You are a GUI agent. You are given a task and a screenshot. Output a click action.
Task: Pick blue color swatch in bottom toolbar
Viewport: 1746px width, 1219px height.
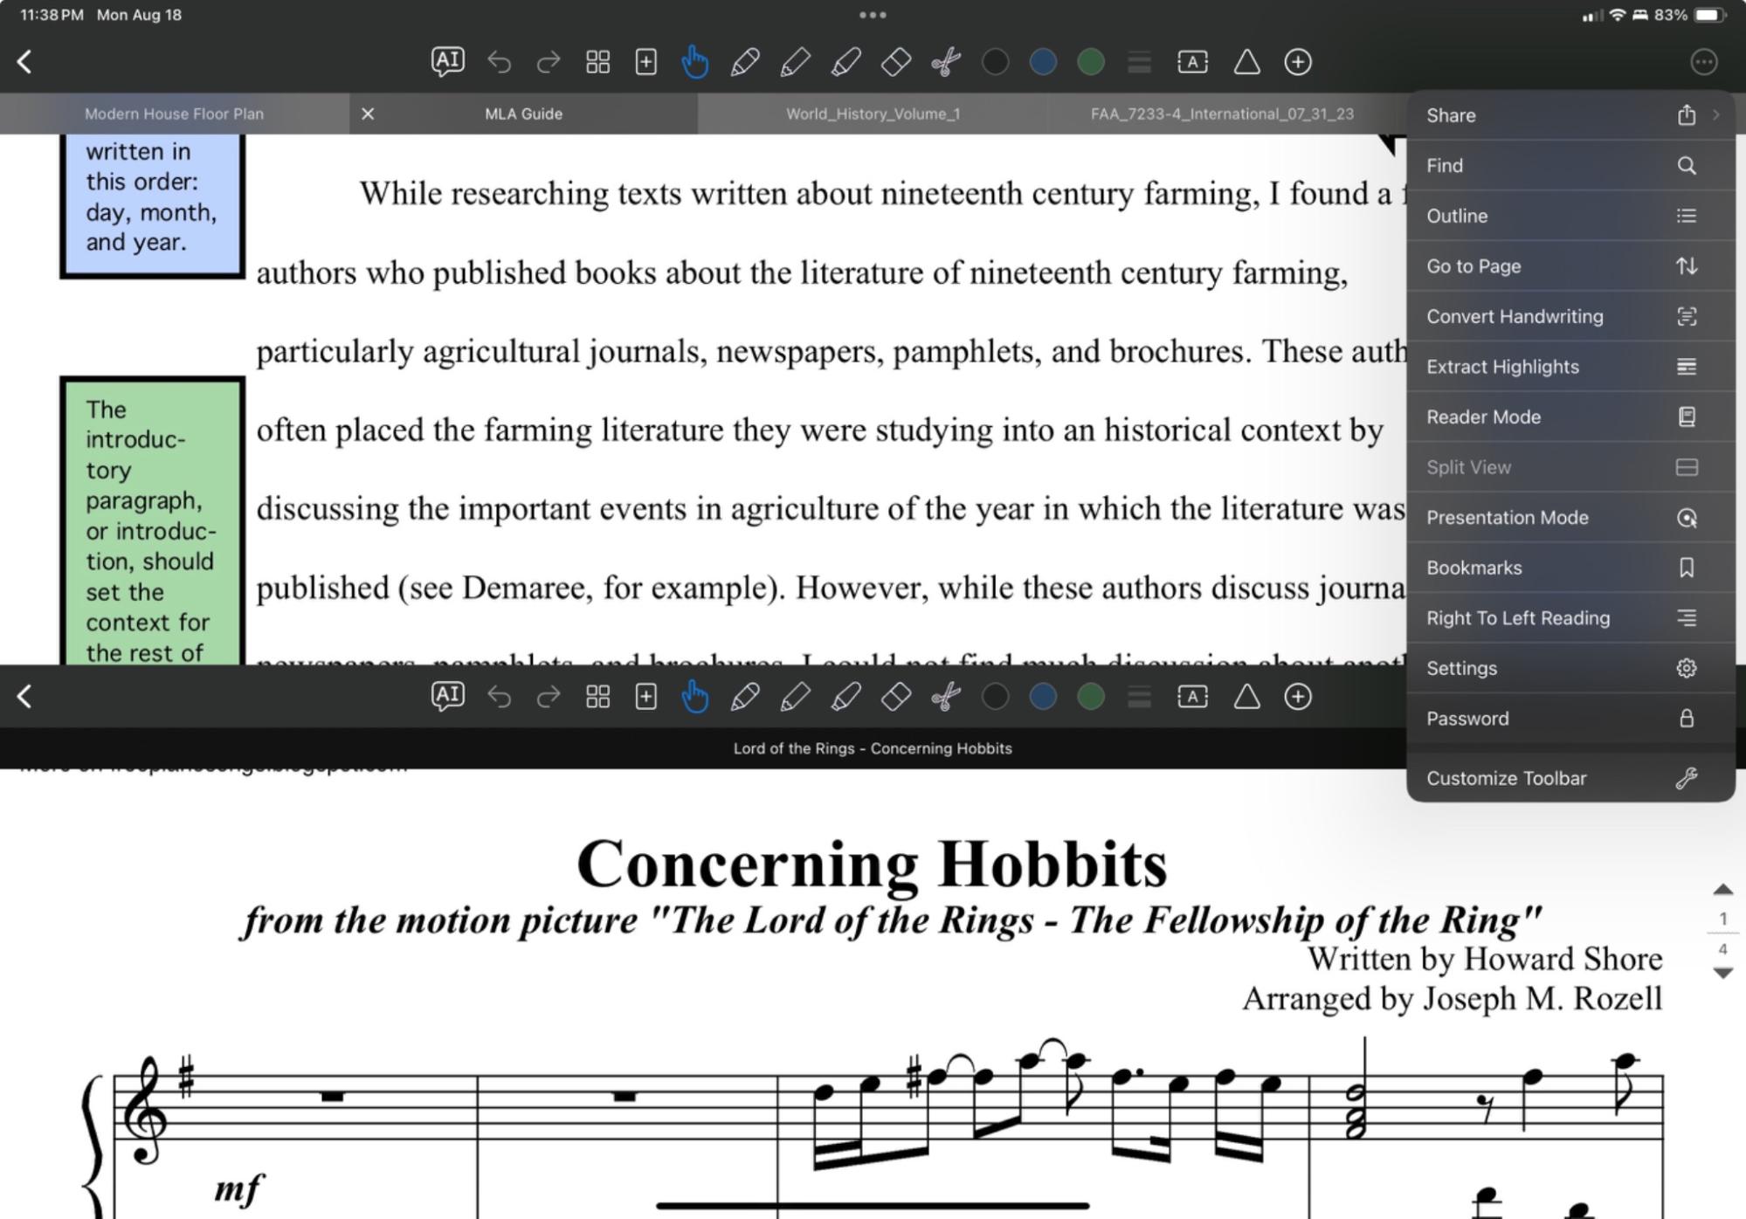(x=1043, y=697)
